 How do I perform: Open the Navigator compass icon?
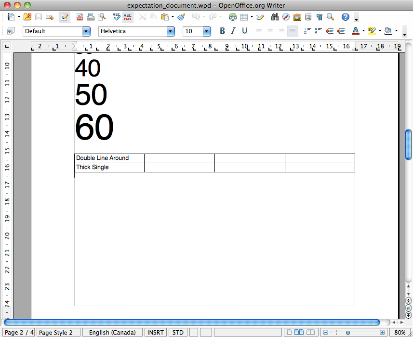[x=286, y=17]
